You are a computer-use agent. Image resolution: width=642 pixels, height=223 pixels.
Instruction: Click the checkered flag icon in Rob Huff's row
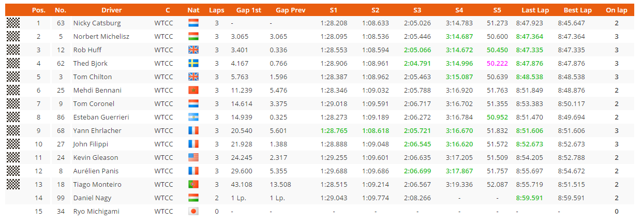(13, 50)
